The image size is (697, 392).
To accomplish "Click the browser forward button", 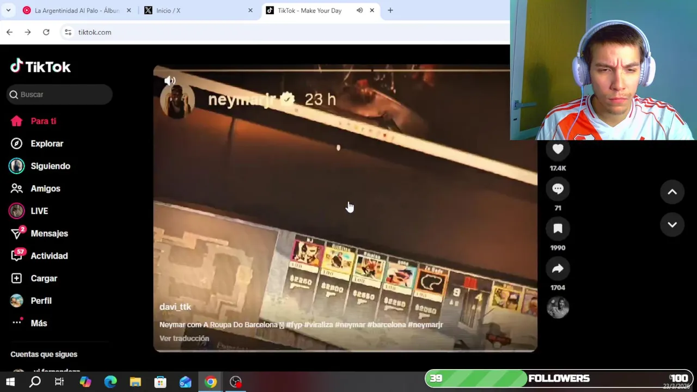I will coord(28,32).
